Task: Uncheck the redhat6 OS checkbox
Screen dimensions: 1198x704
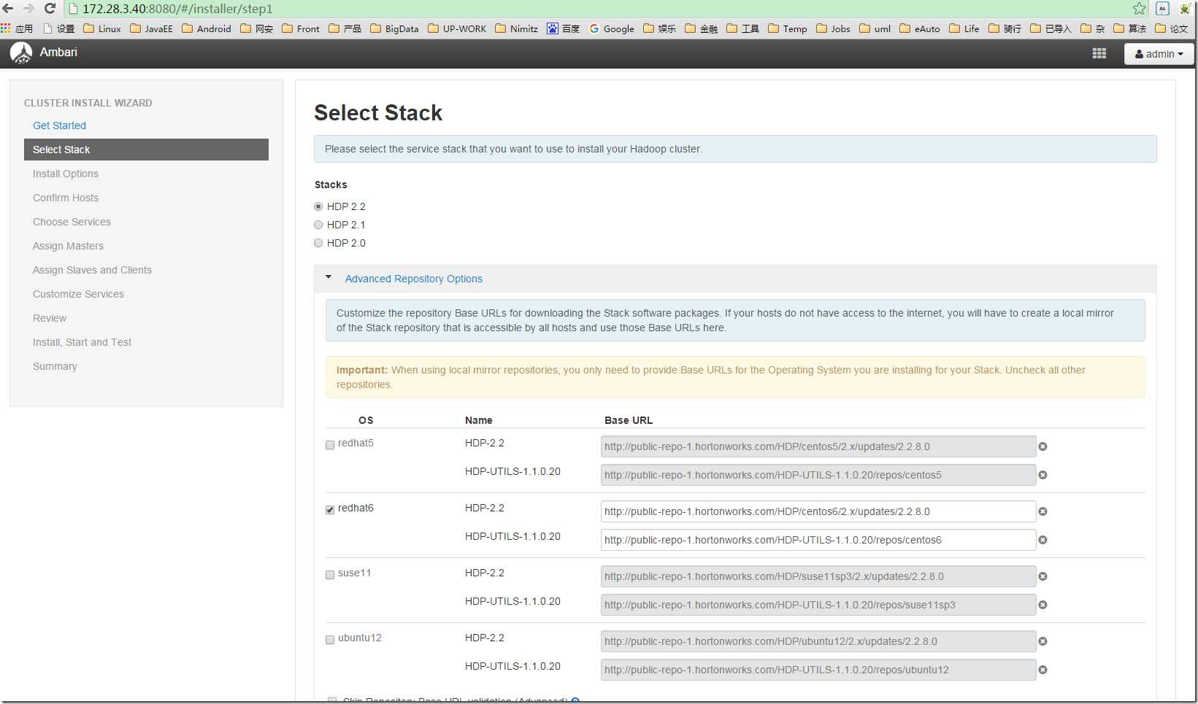Action: click(x=330, y=510)
